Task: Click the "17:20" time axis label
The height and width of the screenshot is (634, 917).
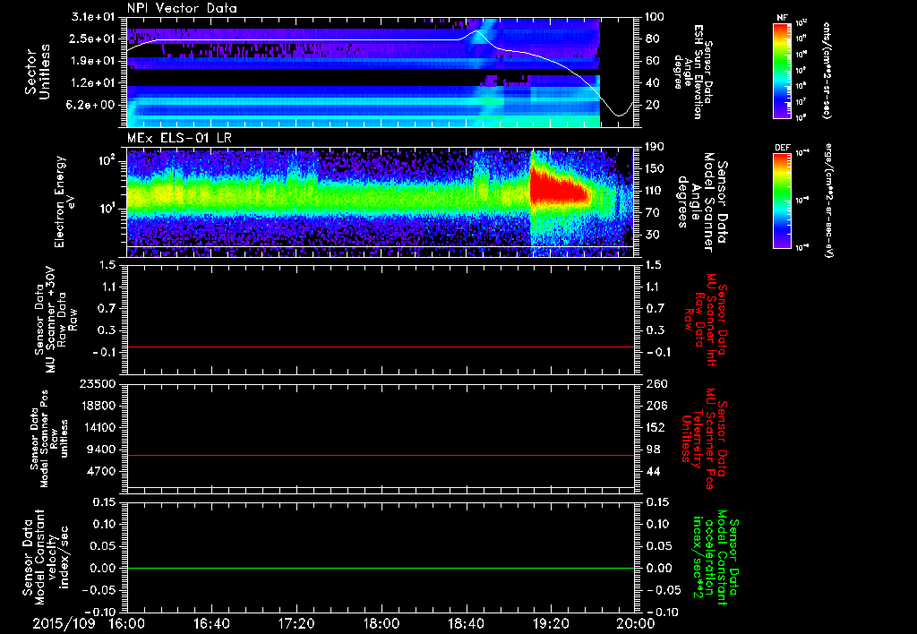Action: pos(296,623)
